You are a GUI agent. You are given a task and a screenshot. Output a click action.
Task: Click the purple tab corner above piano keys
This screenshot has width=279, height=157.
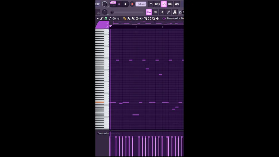coord(102,25)
